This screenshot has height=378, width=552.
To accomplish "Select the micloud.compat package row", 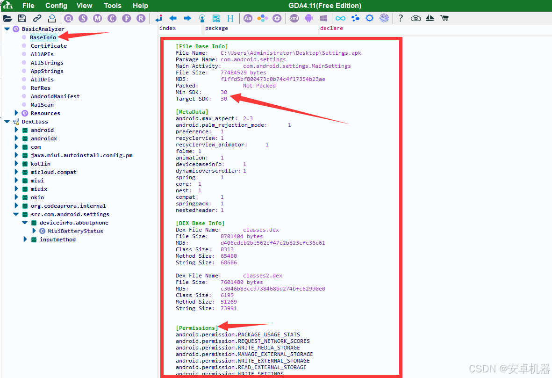I will coord(53,172).
